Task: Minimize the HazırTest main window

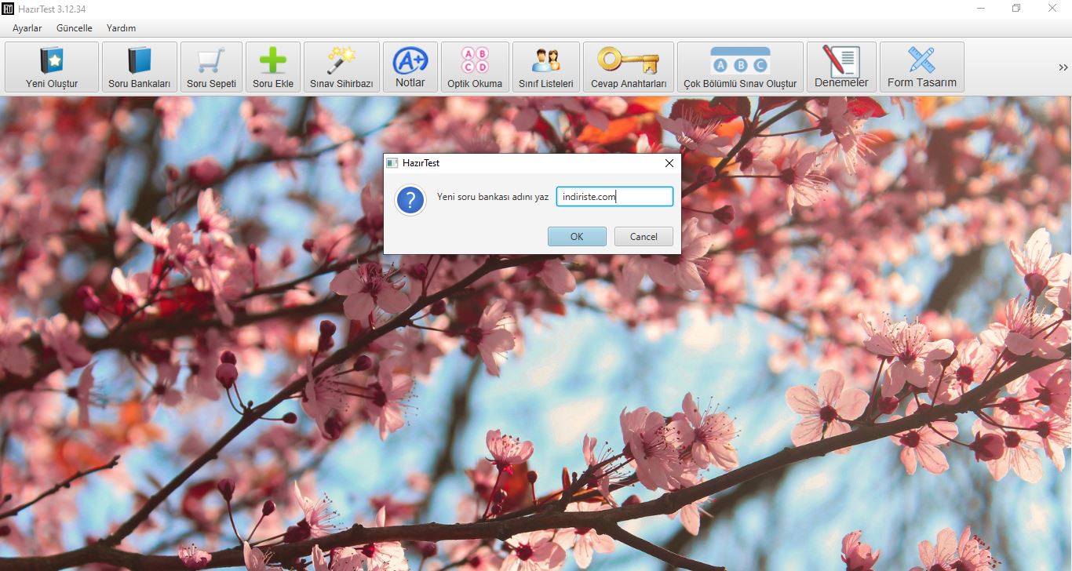Action: [981, 9]
